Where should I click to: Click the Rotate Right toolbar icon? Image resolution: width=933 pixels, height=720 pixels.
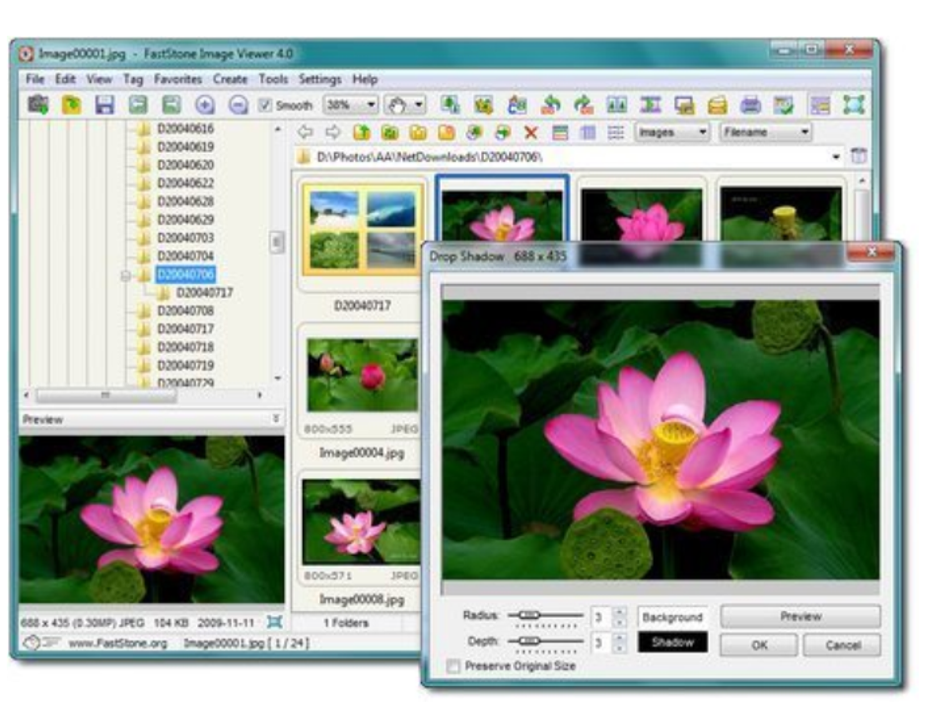(583, 104)
